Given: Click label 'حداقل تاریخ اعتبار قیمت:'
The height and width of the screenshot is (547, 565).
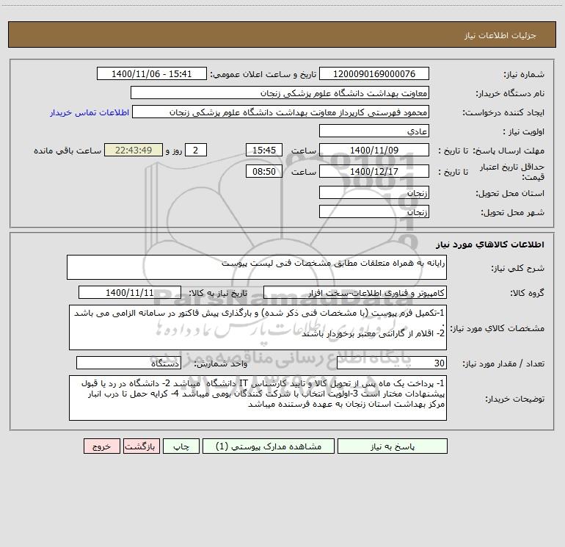Looking at the screenshot, I should [x=512, y=172].
